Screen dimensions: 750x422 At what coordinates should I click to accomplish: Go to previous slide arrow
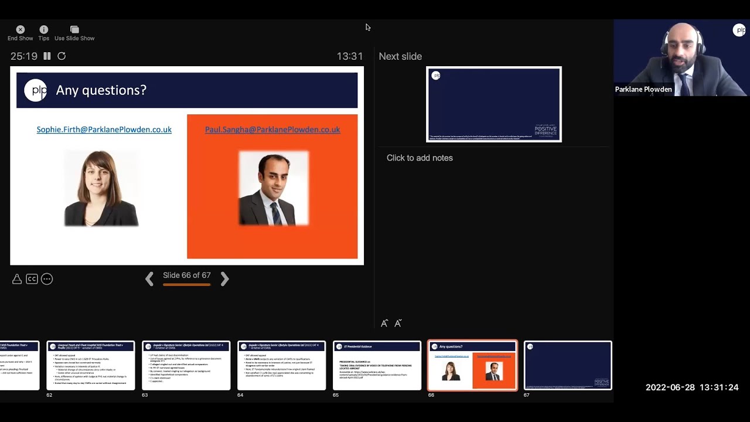click(x=149, y=279)
